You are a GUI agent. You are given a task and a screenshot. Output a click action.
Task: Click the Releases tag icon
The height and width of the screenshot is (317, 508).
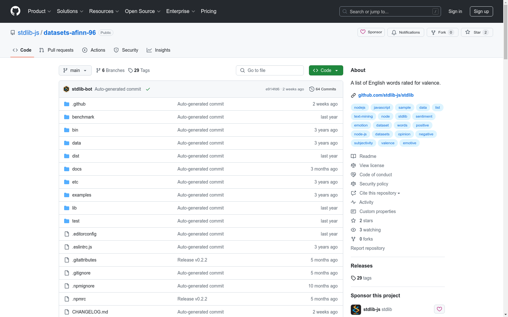coord(353,278)
